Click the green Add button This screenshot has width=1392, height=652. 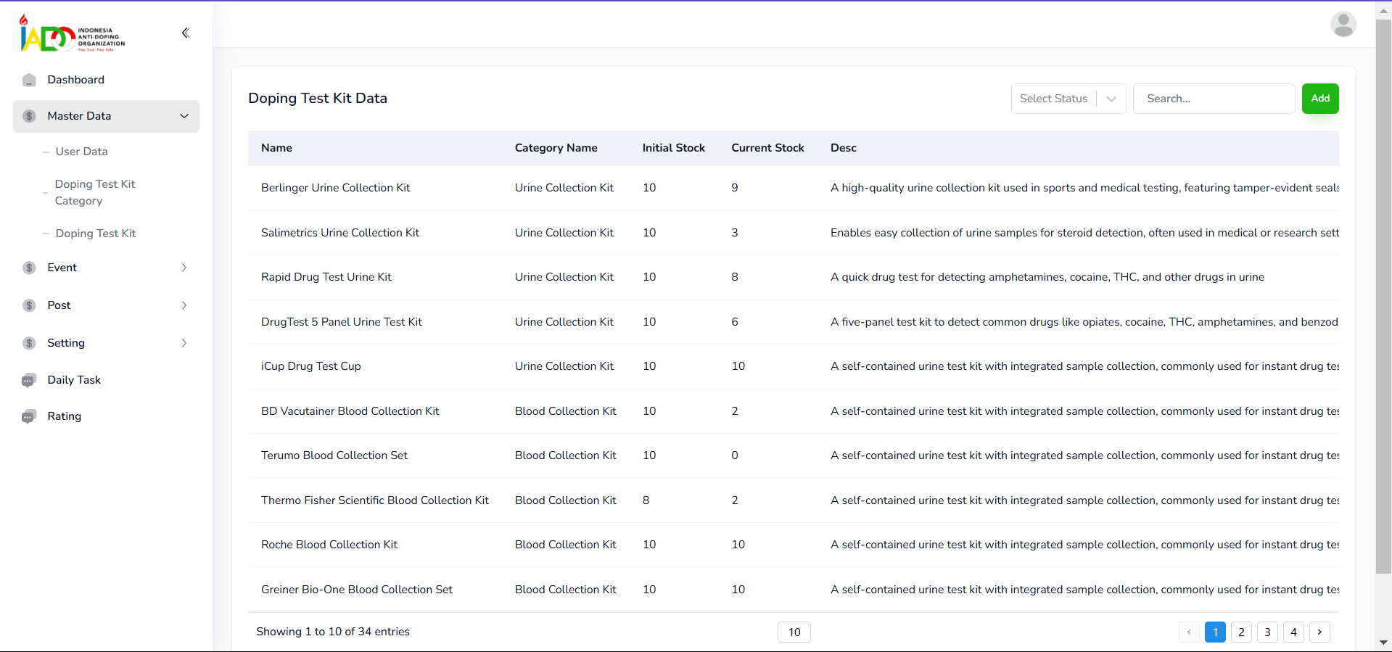[x=1319, y=99]
